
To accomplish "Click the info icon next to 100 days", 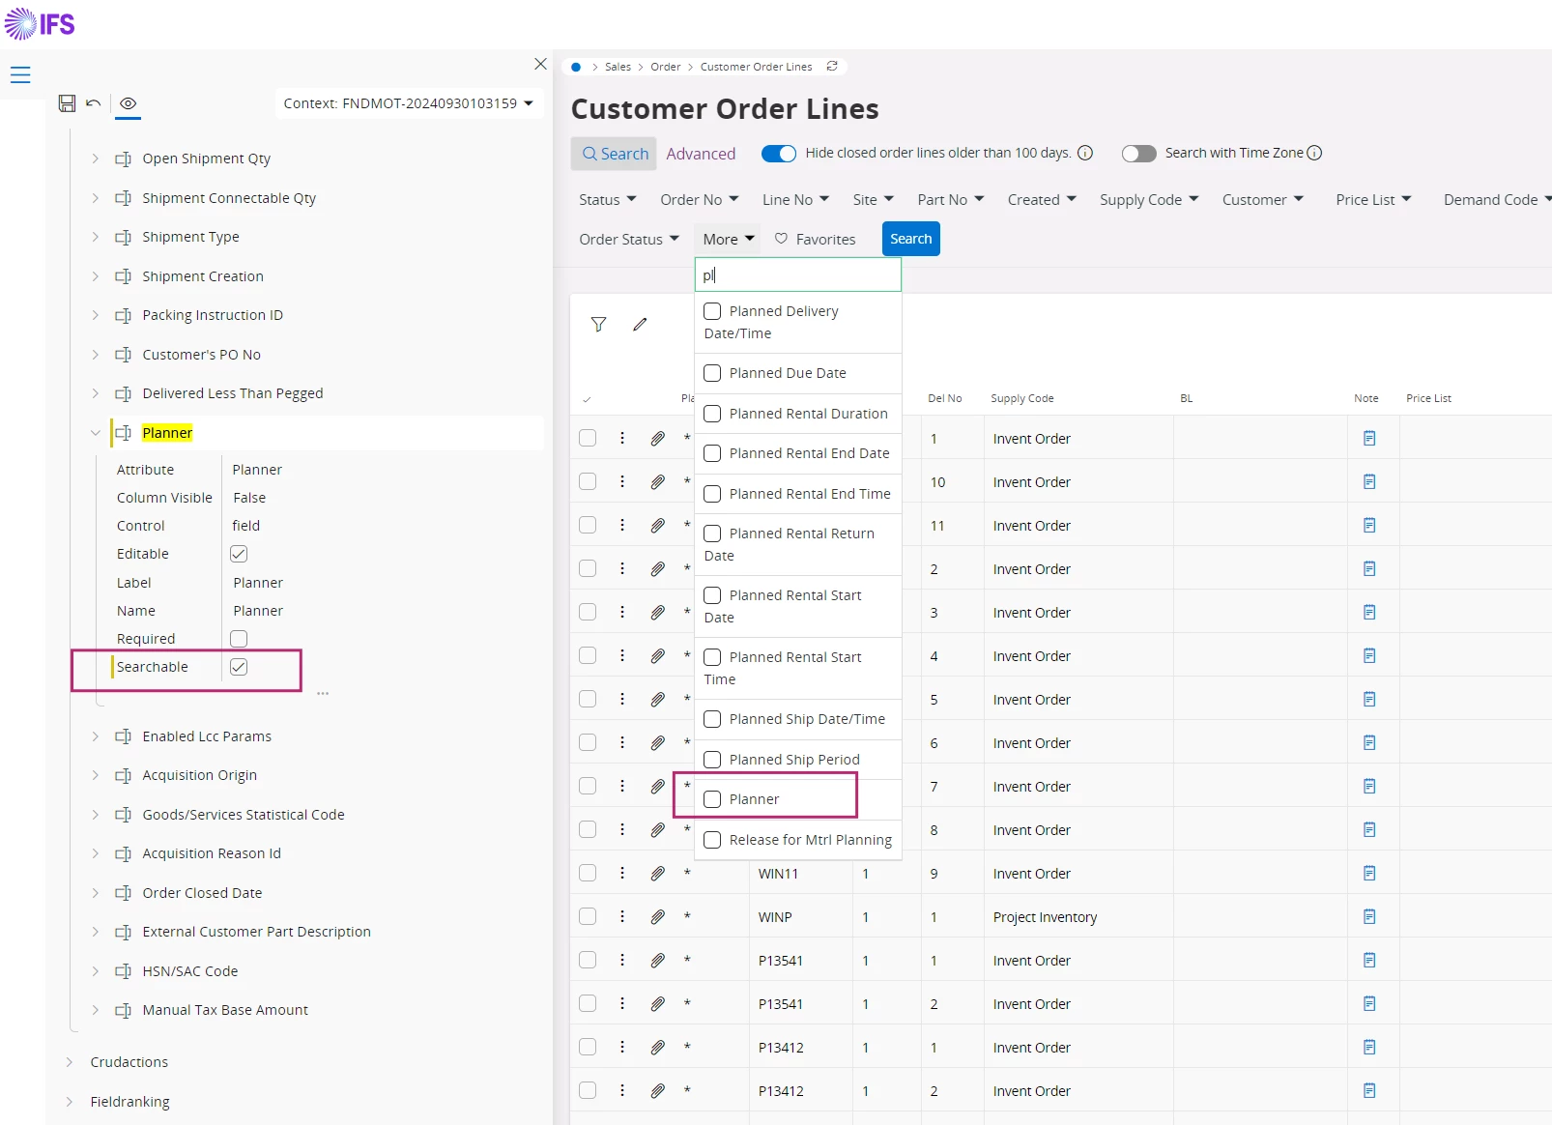I will coord(1085,153).
